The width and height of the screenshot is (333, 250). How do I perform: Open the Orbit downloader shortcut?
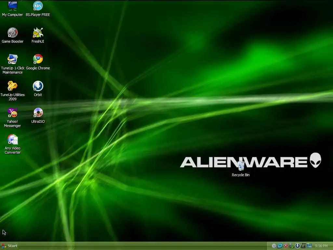click(x=38, y=89)
